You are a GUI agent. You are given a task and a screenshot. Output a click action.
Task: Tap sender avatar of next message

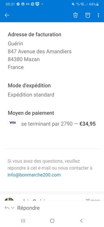(x=9, y=199)
